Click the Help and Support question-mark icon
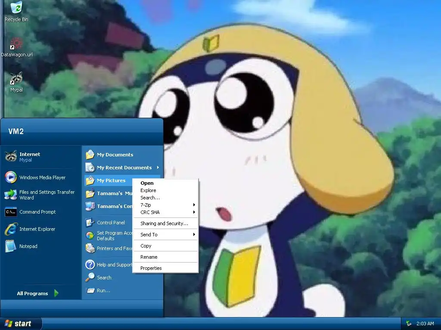 (x=90, y=265)
